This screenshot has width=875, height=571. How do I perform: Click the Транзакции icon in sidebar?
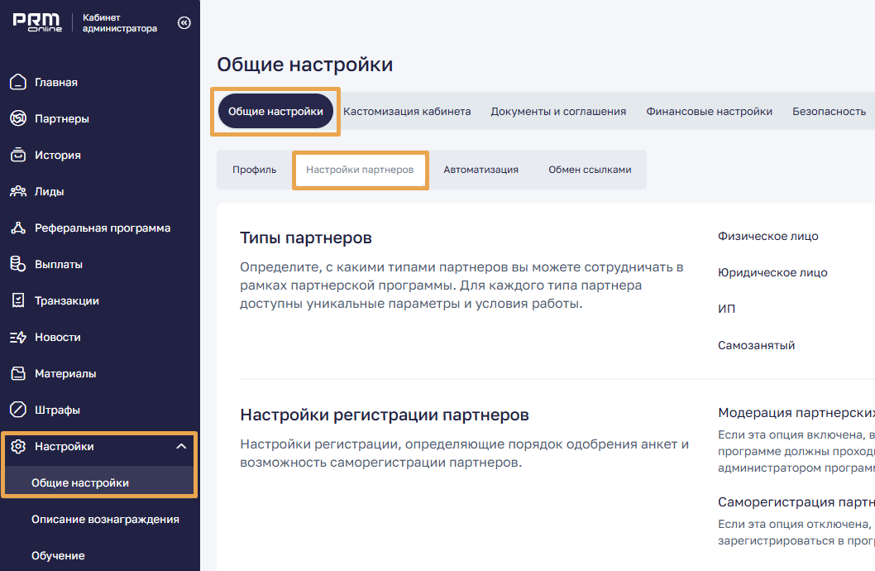pos(18,300)
